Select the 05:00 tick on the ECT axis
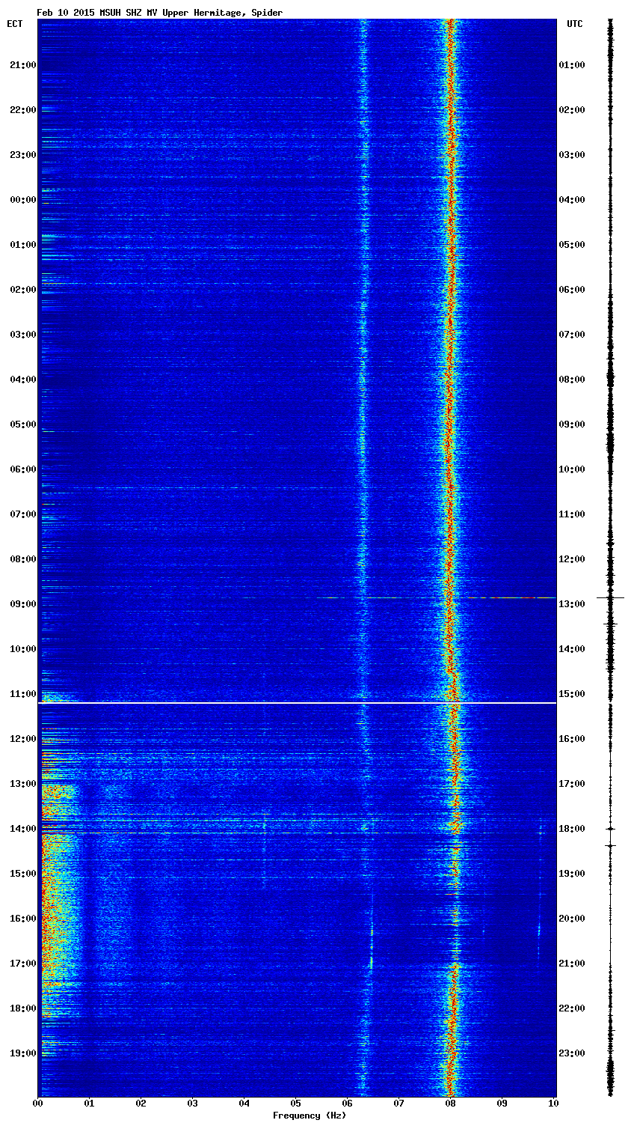Viewport: 637px width, 1123px height. click(22, 424)
